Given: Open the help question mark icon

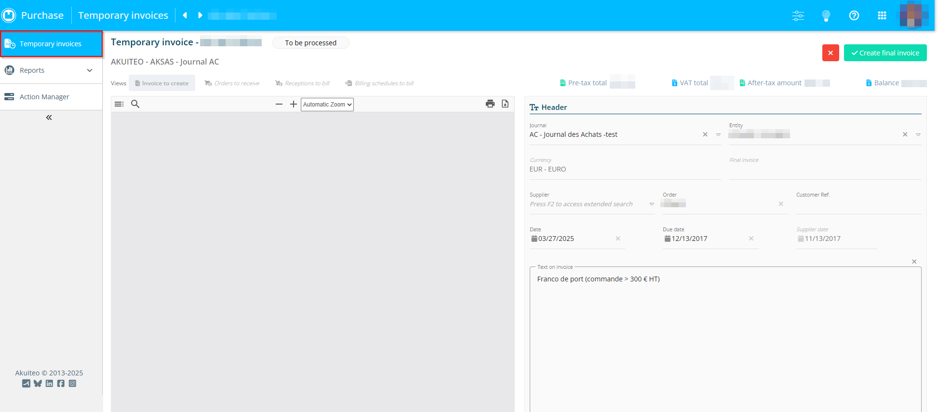Looking at the screenshot, I should pos(854,15).
